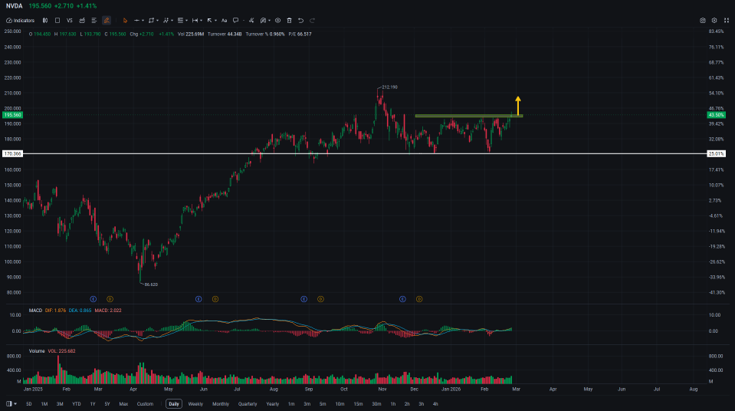Switch to 1h interval

(x=393, y=404)
